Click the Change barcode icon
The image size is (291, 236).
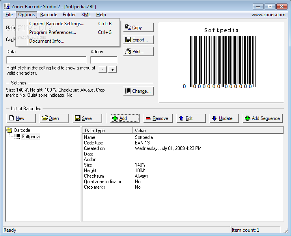[128, 91]
